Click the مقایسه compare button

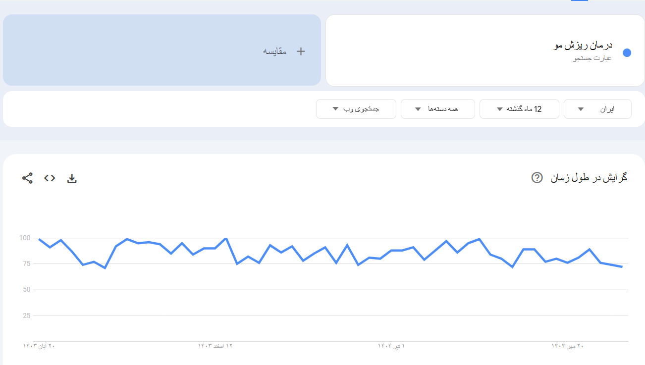[x=274, y=51]
